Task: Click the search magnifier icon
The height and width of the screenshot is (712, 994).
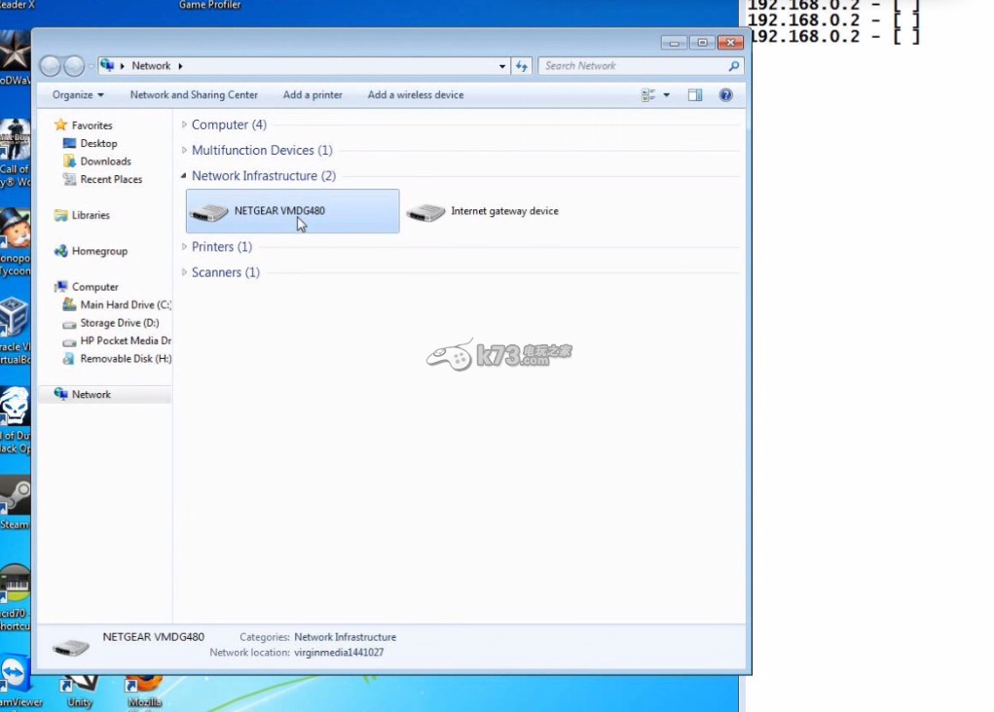Action: 734,66
